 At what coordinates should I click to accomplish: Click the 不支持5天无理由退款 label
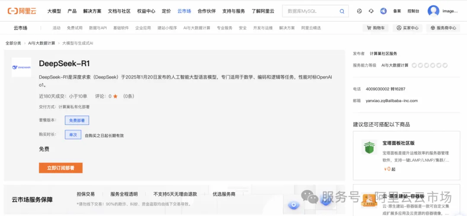(x=175, y=194)
